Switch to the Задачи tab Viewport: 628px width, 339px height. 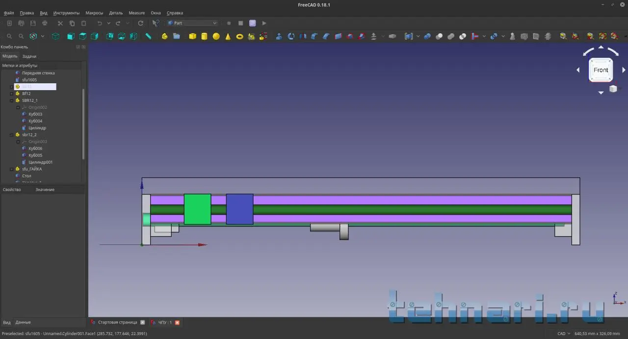[29, 56]
